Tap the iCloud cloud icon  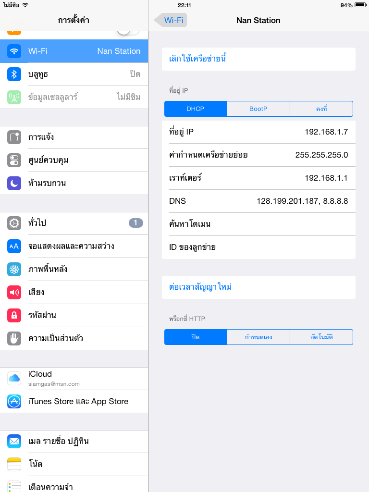click(x=14, y=379)
